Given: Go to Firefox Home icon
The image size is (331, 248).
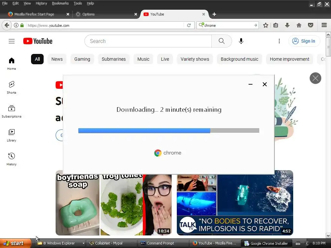Looking at the screenshot, I should [x=299, y=25].
